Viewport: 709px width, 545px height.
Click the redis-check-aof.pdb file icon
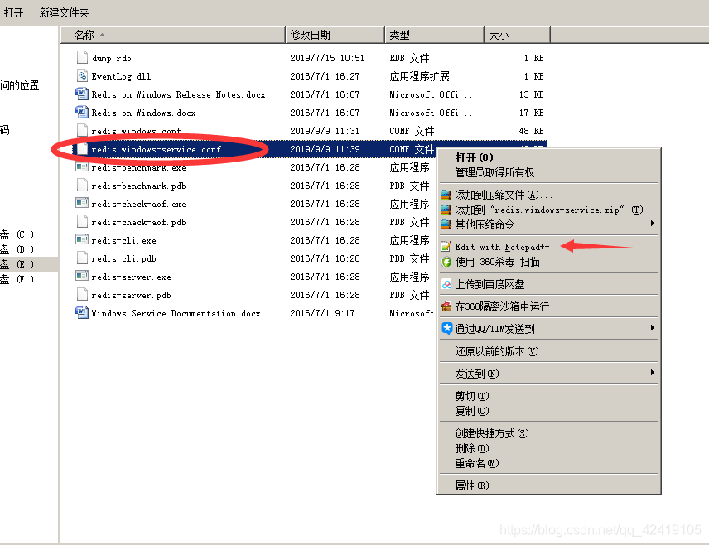[x=82, y=222]
